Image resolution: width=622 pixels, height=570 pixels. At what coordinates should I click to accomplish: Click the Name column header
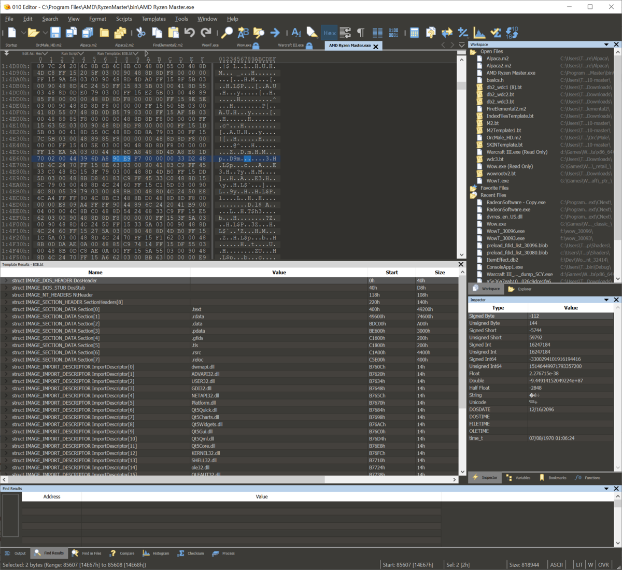click(95, 272)
